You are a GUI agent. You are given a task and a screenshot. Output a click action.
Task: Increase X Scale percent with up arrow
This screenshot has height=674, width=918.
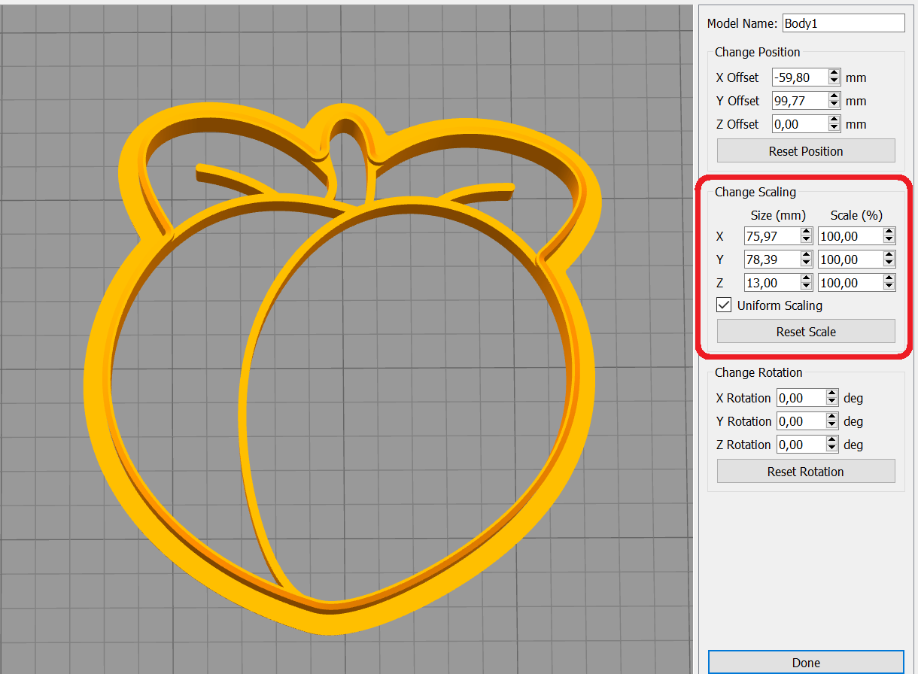coord(889,232)
